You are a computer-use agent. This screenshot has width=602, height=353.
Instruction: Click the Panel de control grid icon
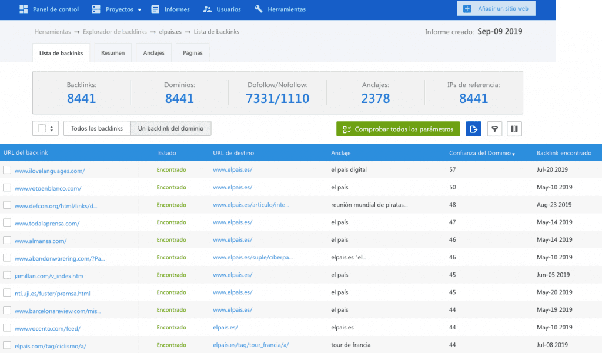click(x=24, y=9)
